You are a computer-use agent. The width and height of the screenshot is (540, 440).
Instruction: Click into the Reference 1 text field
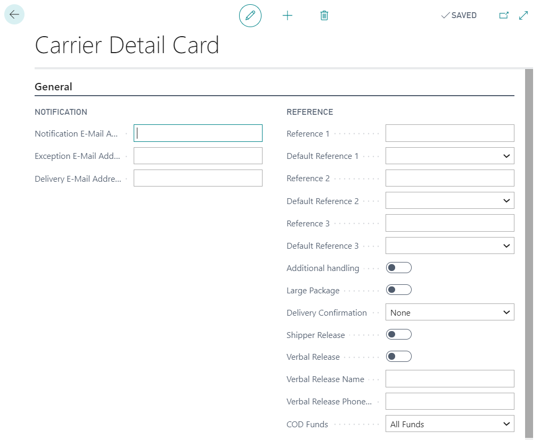[449, 133]
